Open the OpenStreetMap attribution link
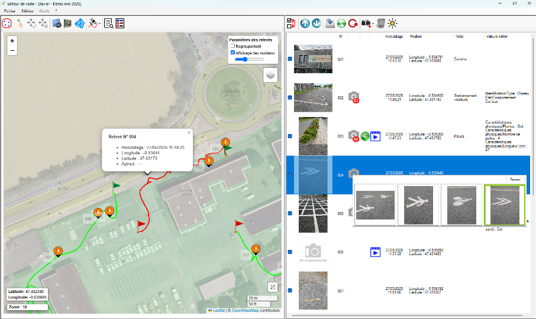Viewport: 536px width, 319px height. [246, 310]
